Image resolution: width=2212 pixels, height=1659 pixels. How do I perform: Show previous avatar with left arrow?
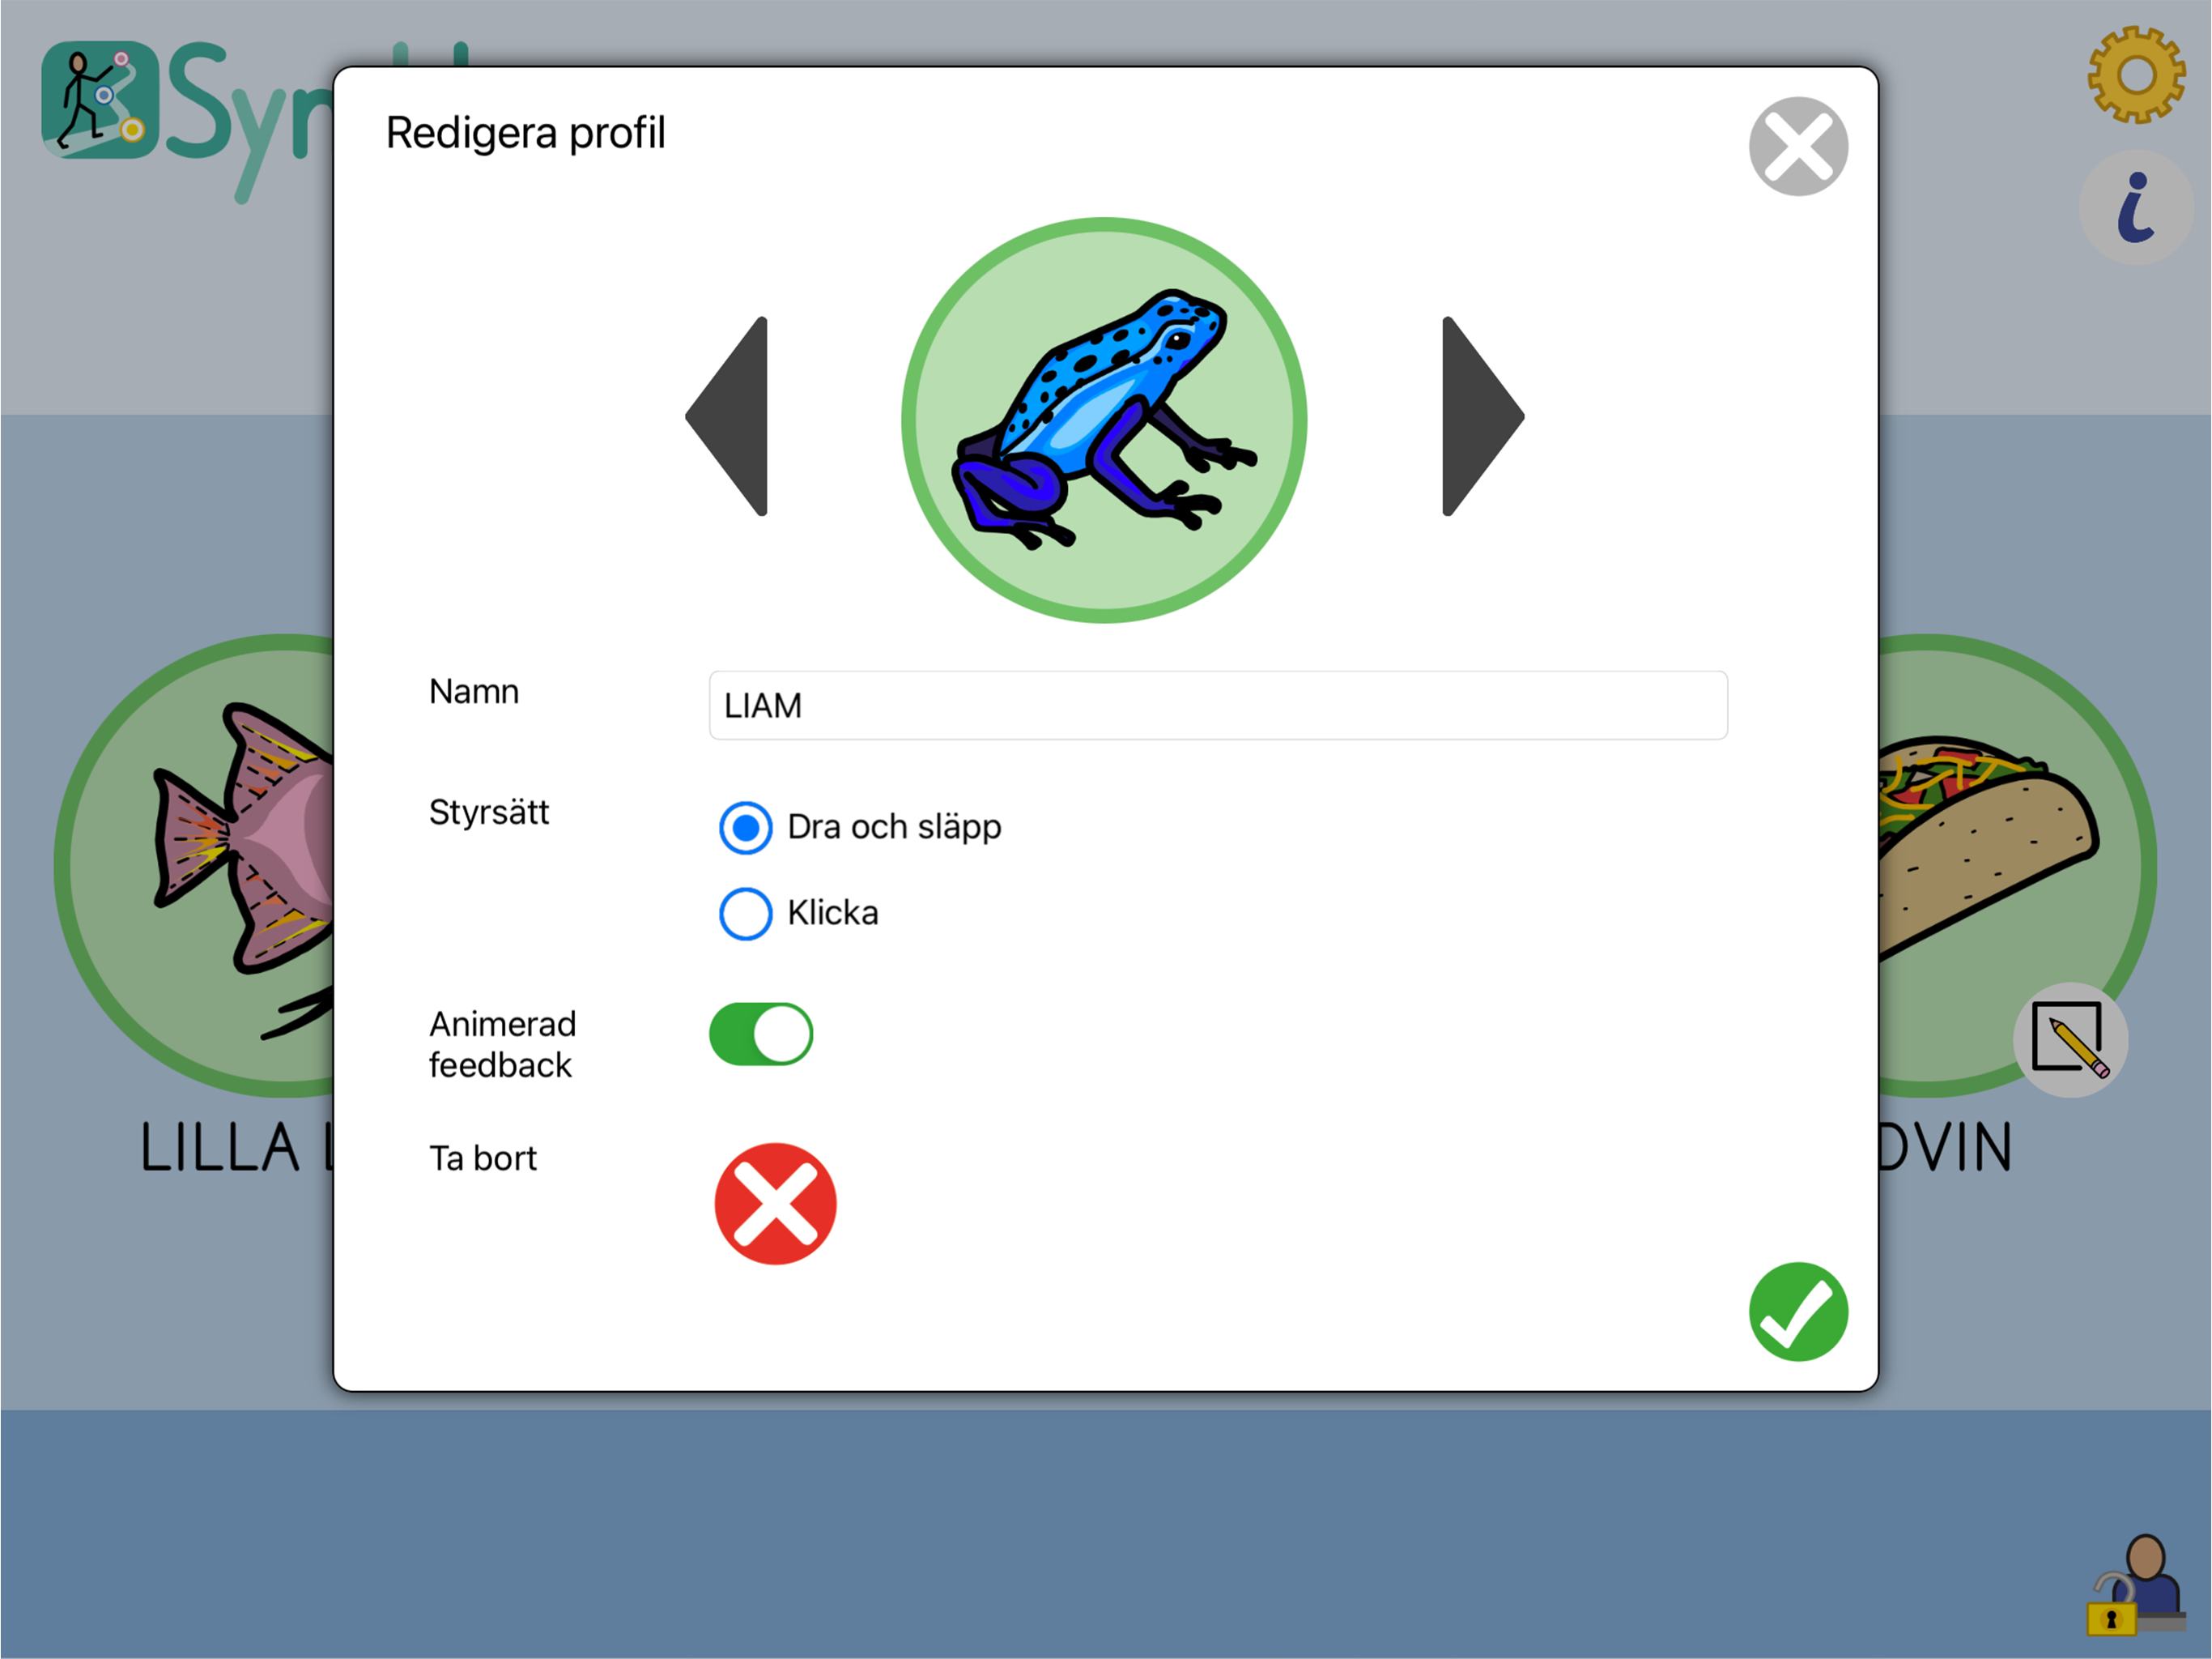click(x=727, y=416)
